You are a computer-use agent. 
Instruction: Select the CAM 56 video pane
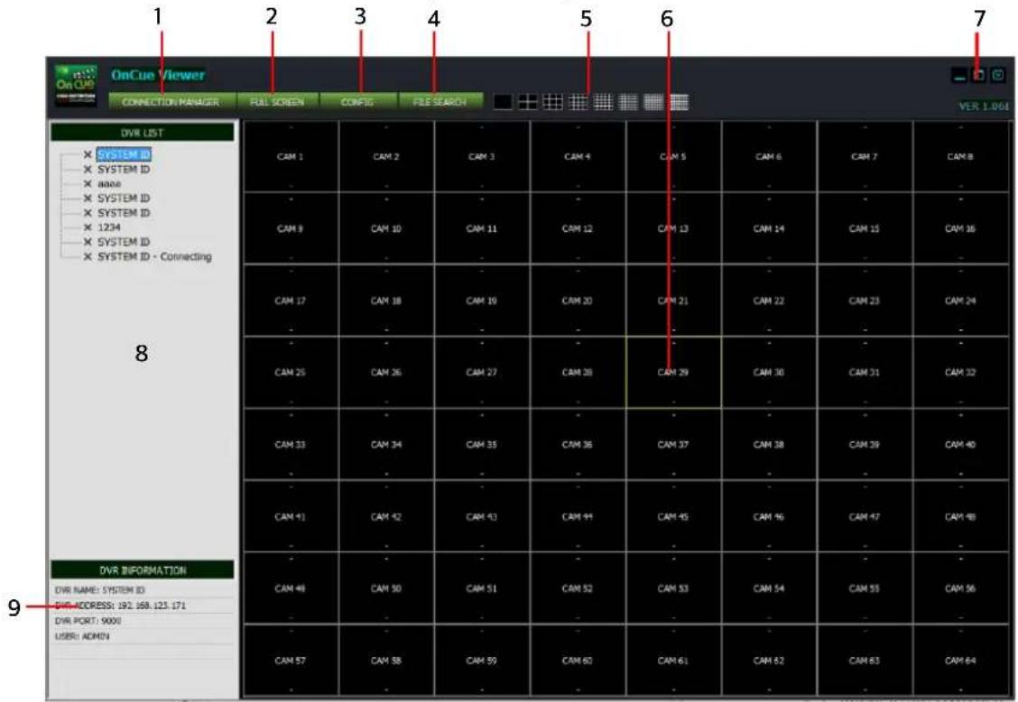coord(960,588)
